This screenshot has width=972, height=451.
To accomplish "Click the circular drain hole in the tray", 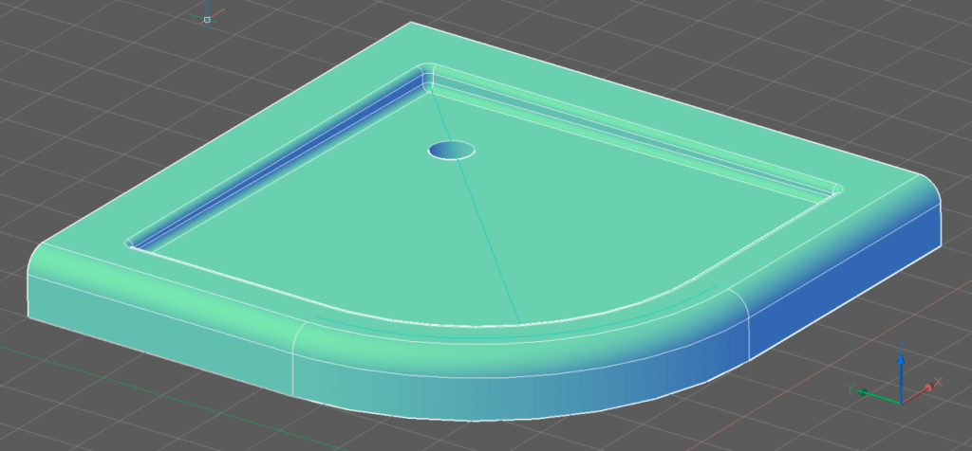I will (x=451, y=151).
